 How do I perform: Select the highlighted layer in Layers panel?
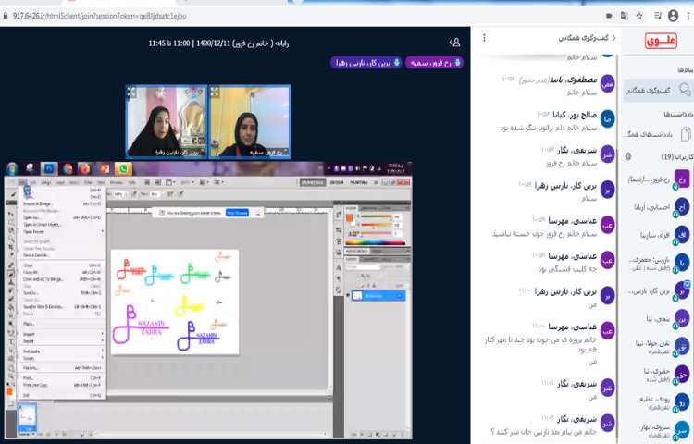[378, 295]
